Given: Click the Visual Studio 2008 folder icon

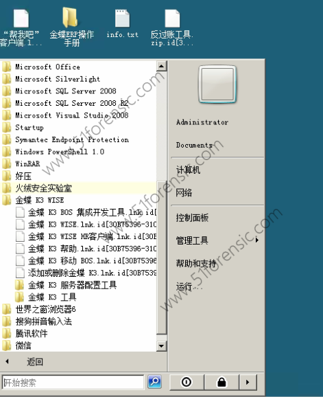Looking at the screenshot, I should tap(7, 115).
